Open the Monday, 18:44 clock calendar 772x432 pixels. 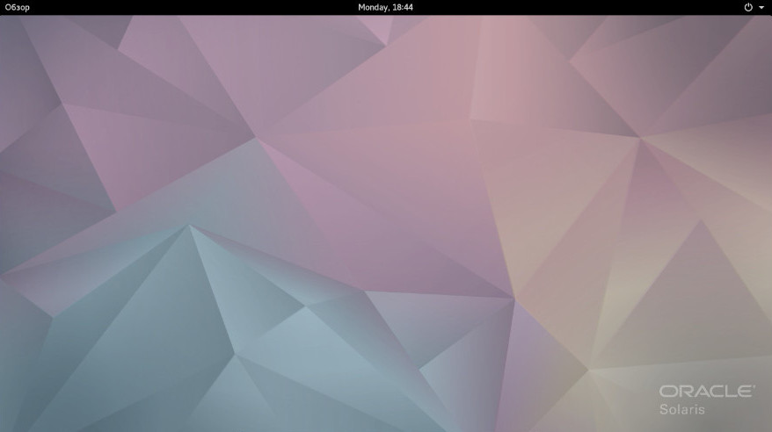click(385, 7)
